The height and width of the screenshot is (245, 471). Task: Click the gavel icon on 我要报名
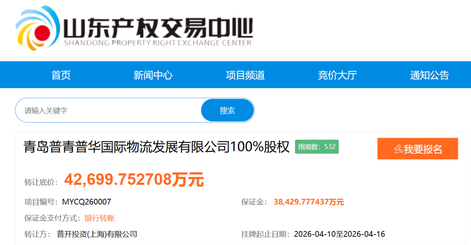click(x=398, y=149)
